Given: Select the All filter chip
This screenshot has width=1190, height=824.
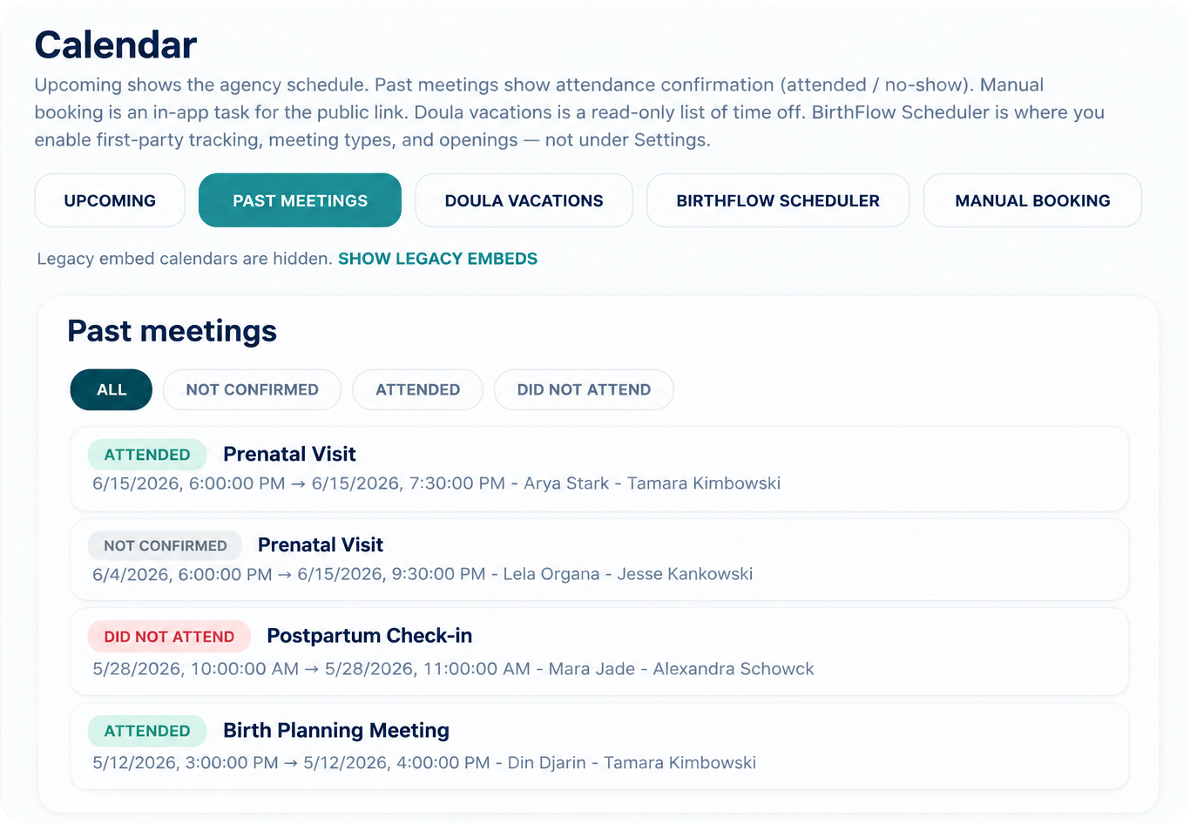Looking at the screenshot, I should [112, 389].
